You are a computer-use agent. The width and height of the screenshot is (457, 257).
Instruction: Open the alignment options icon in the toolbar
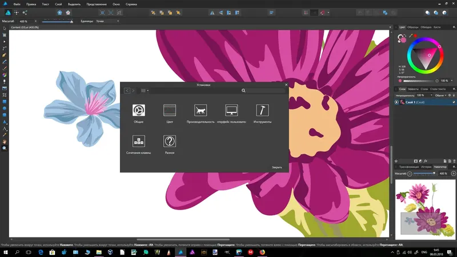pyautogui.click(x=271, y=13)
